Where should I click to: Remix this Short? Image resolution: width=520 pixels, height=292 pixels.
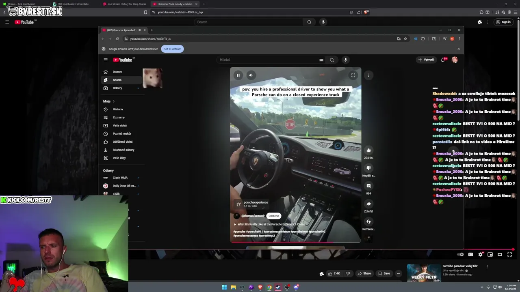pos(368,221)
